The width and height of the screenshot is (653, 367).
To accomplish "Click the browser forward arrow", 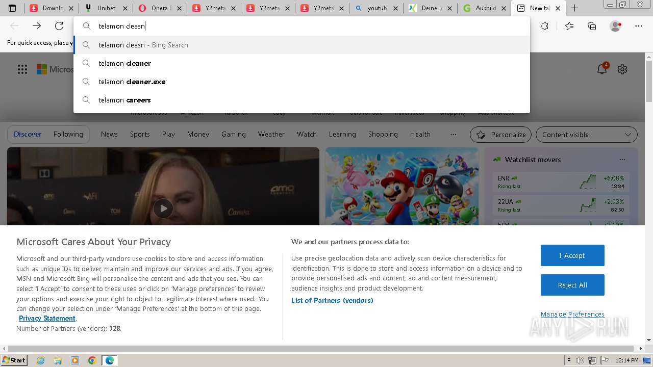I will point(37,26).
